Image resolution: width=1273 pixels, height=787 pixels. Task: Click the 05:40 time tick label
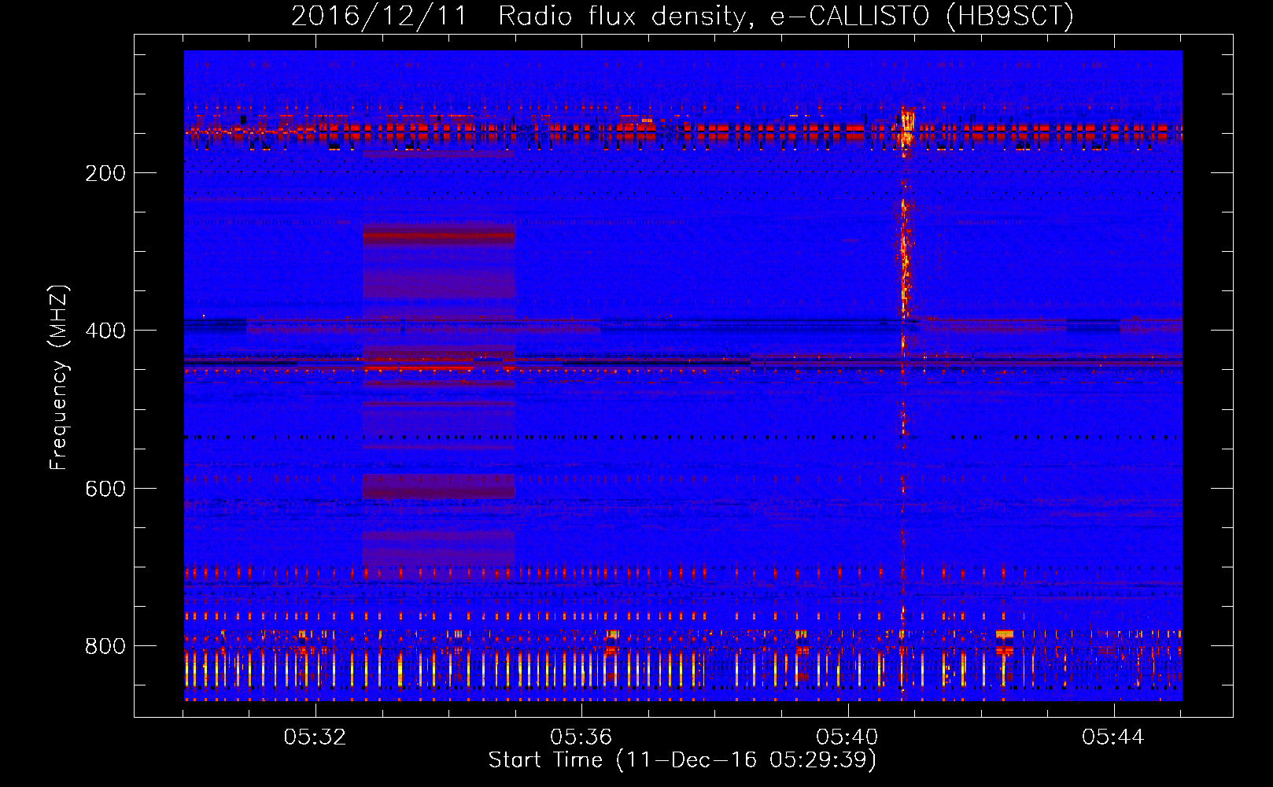[847, 737]
